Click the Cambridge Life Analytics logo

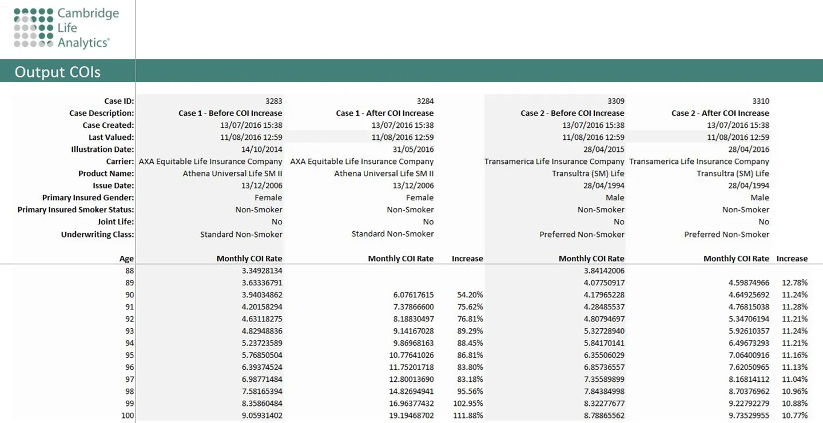tap(66, 28)
